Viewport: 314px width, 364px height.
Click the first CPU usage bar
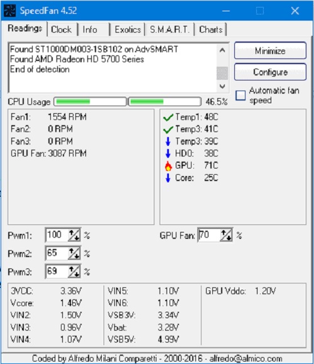point(90,101)
